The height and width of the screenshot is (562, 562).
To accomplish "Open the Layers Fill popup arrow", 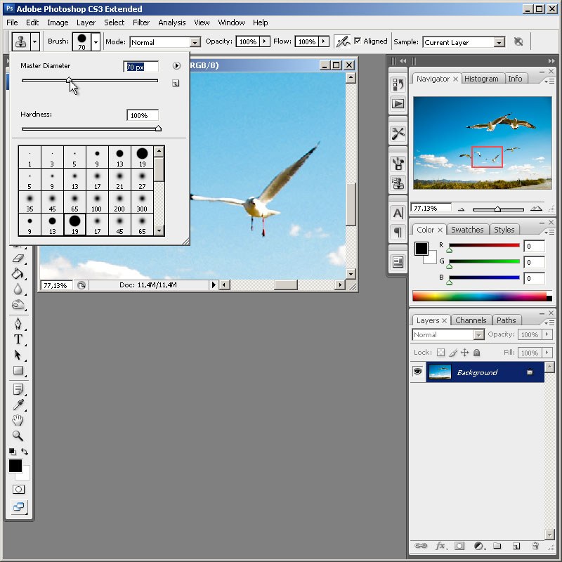I will click(x=547, y=353).
